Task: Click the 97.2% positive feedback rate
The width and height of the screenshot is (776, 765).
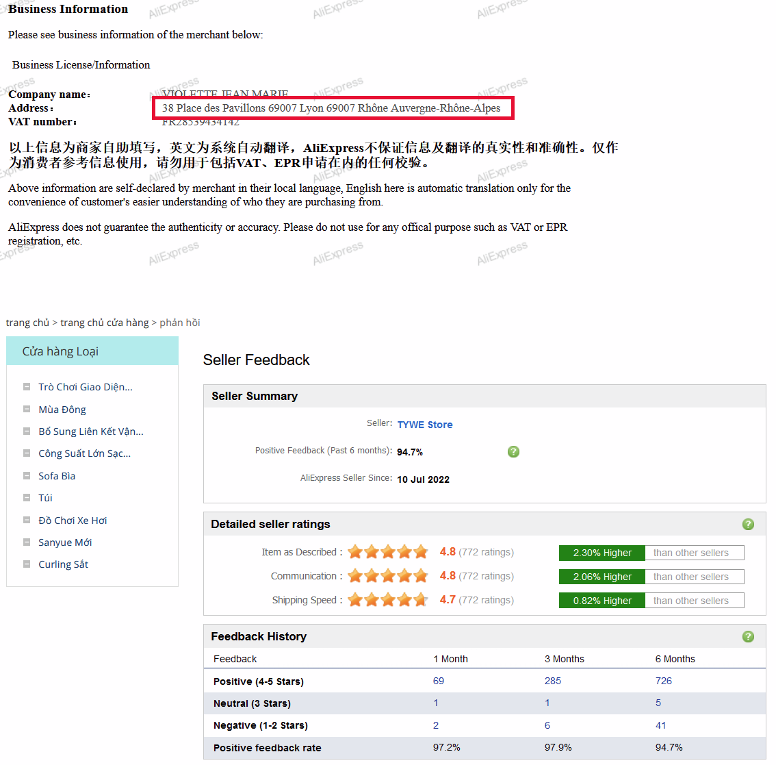Action: (446, 747)
